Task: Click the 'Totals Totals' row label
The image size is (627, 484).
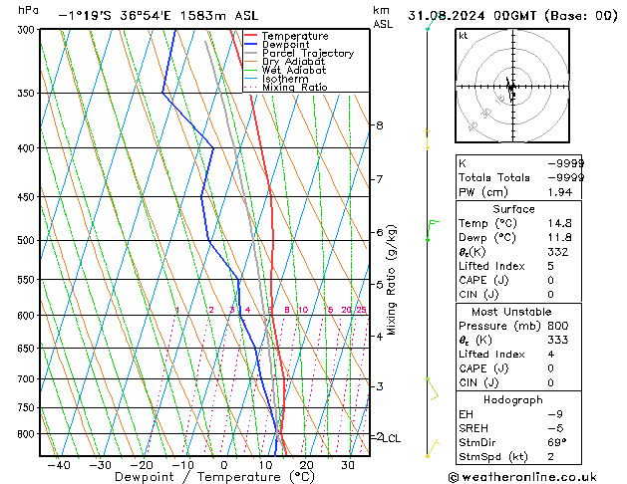Action: (494, 177)
